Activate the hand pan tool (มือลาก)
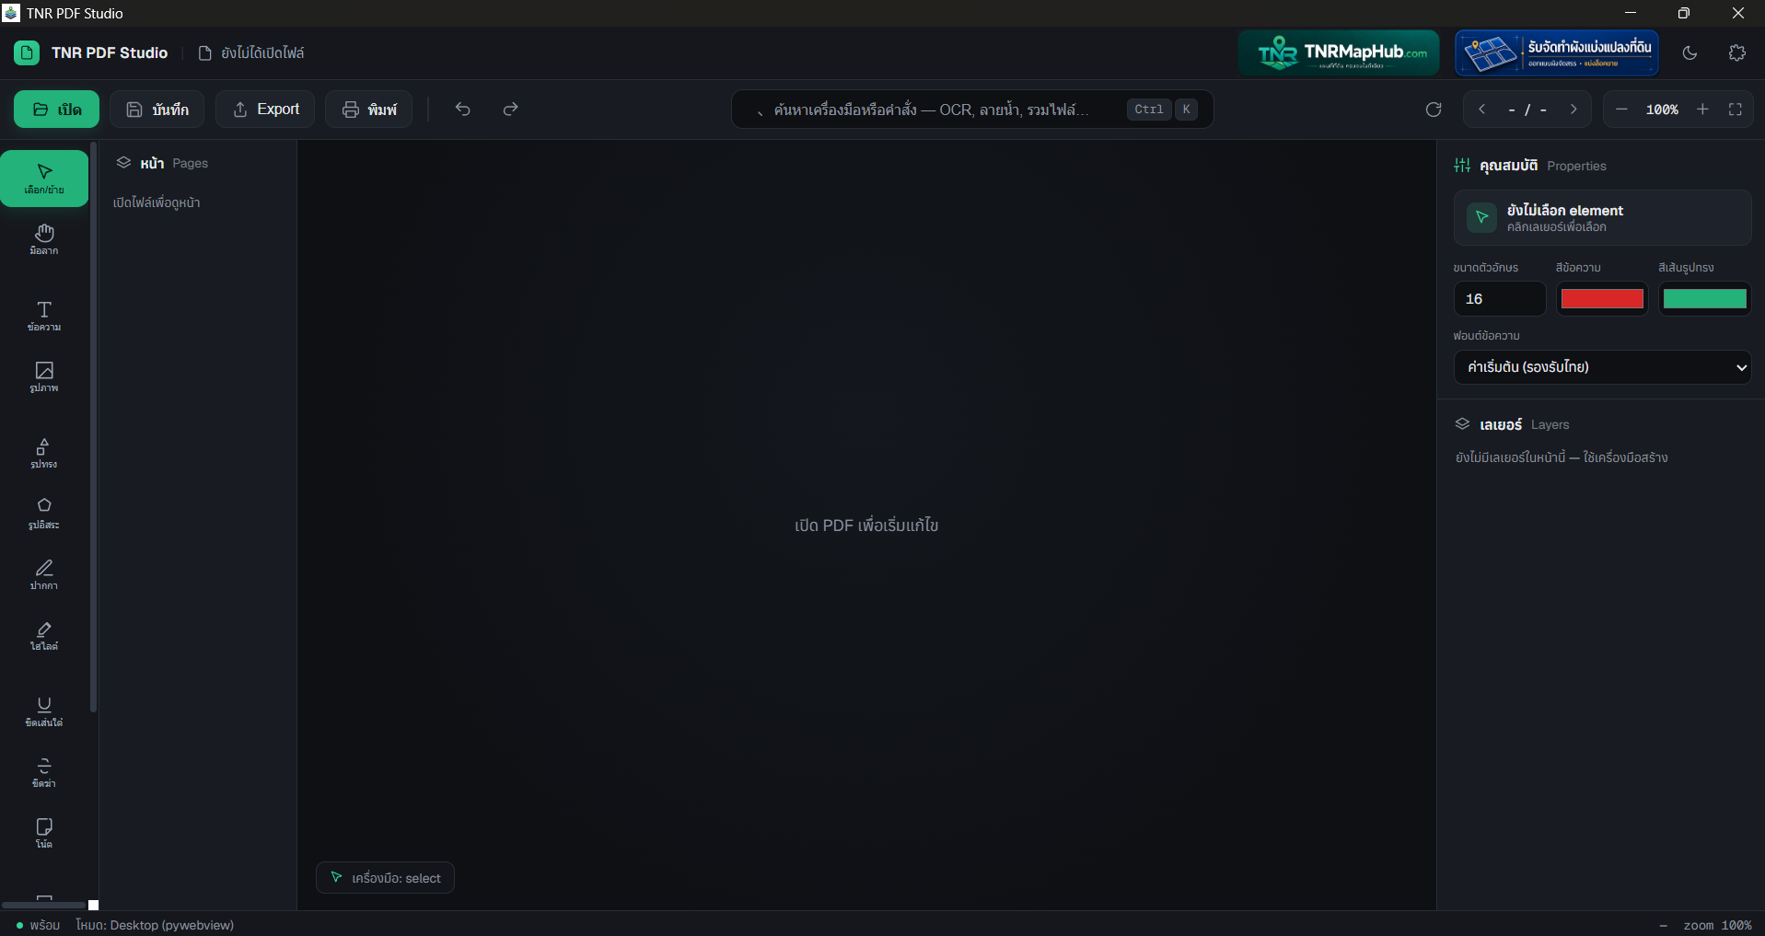Viewport: 1765px width, 936px height. [x=44, y=239]
